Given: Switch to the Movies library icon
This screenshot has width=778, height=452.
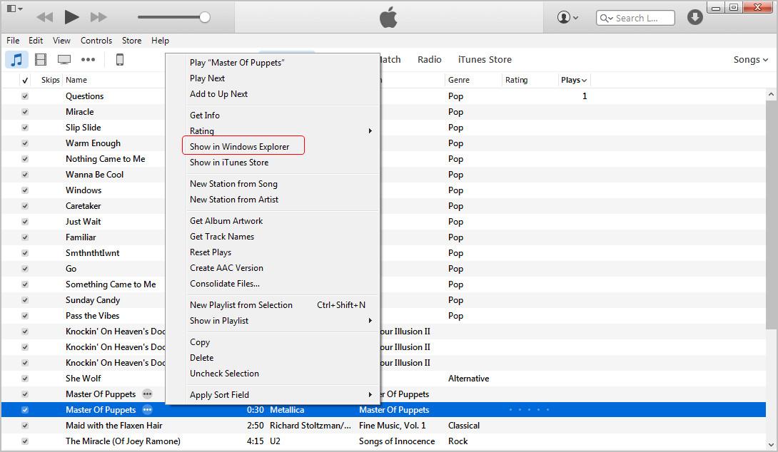Looking at the screenshot, I should (x=41, y=60).
